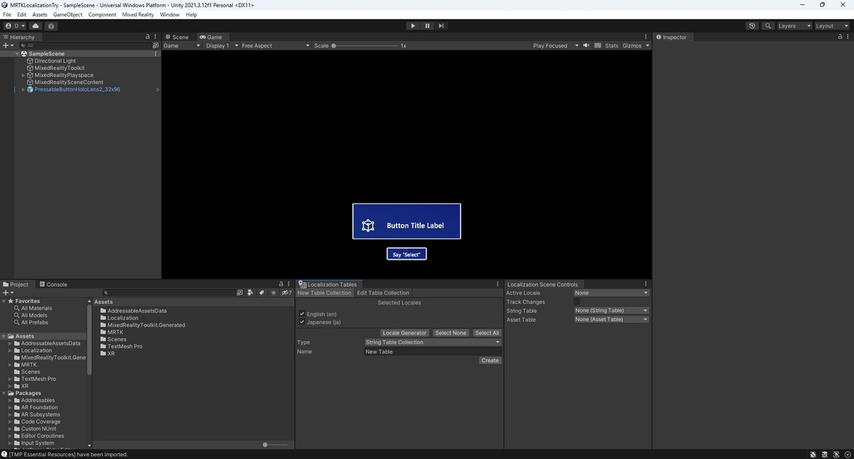Open the Unity account dropdown
Image resolution: width=854 pixels, height=459 pixels.
pos(14,26)
